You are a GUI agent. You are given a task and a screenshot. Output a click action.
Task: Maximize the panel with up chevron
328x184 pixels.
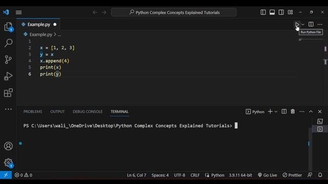311,112
